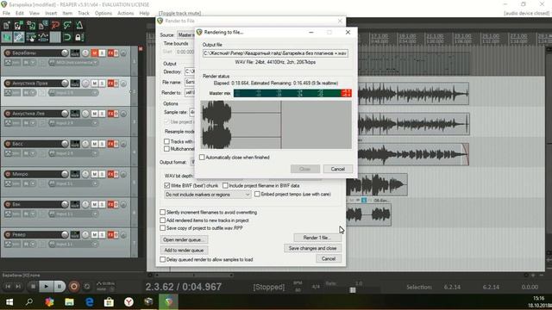Click Add to render queue button

point(184,251)
